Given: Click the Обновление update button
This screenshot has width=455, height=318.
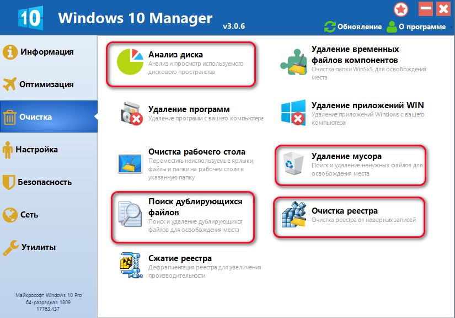Looking at the screenshot, I should tap(353, 27).
